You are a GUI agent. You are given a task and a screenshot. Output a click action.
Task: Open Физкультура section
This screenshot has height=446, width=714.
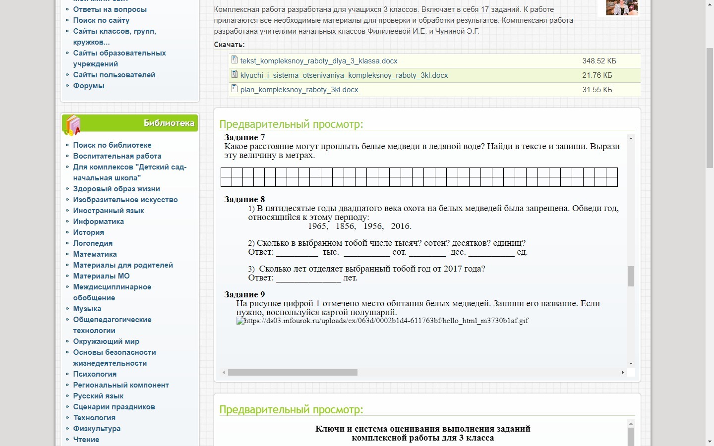coord(97,429)
